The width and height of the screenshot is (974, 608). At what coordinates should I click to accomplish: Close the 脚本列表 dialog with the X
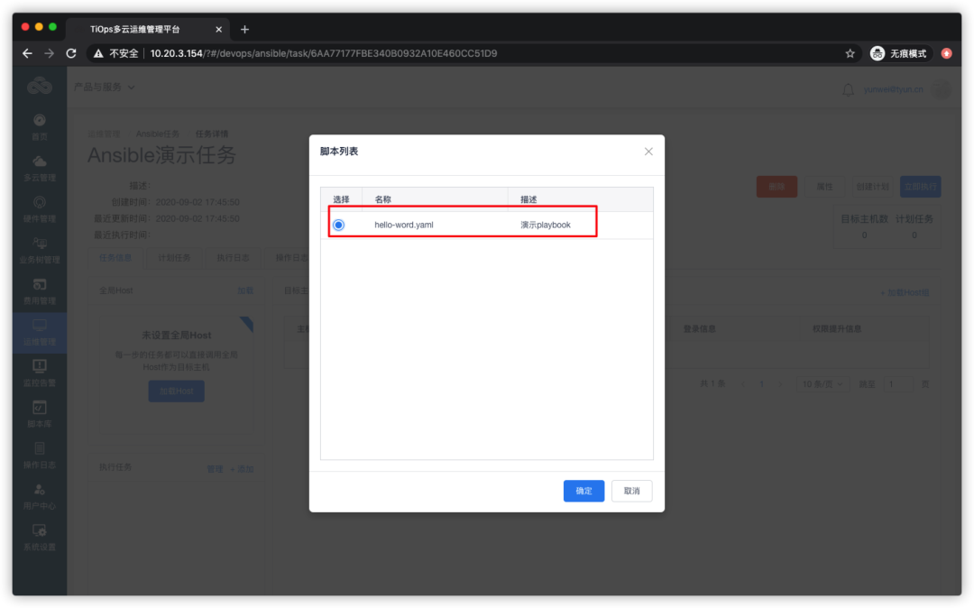coord(648,151)
